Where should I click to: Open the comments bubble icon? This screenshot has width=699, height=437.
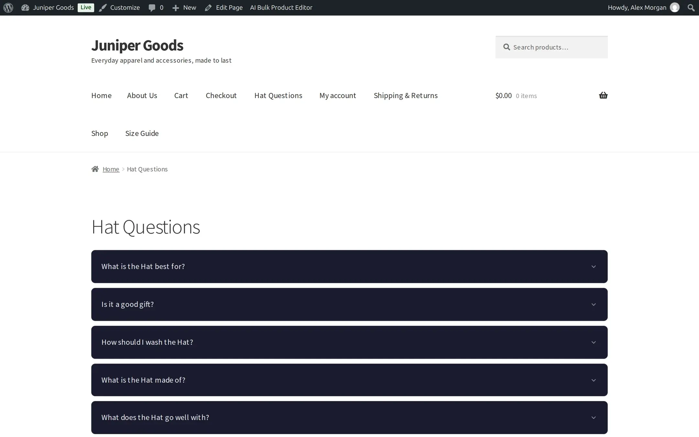pos(152,8)
